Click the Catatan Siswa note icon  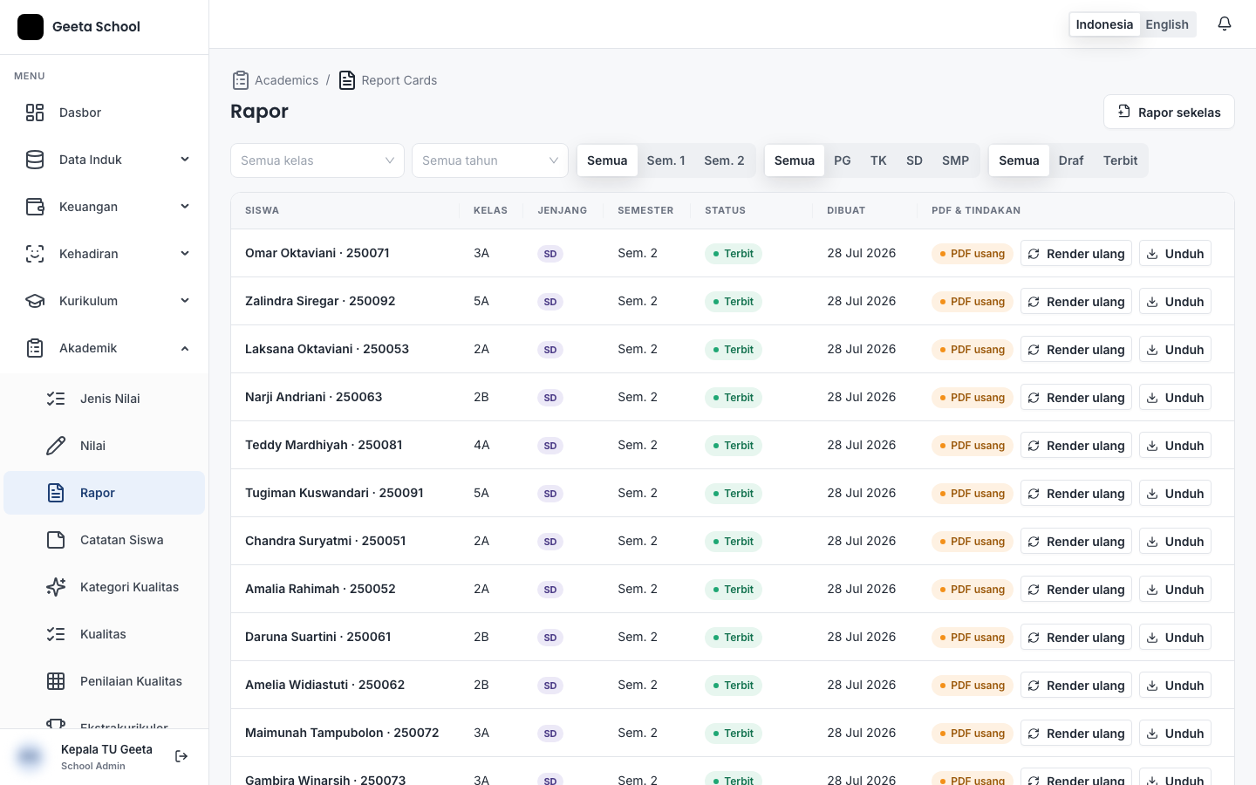point(56,540)
